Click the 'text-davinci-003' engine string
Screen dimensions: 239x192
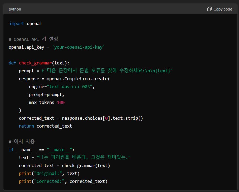click(70, 87)
